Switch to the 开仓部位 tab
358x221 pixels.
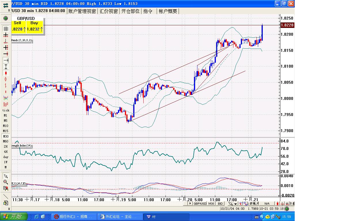pos(130,11)
